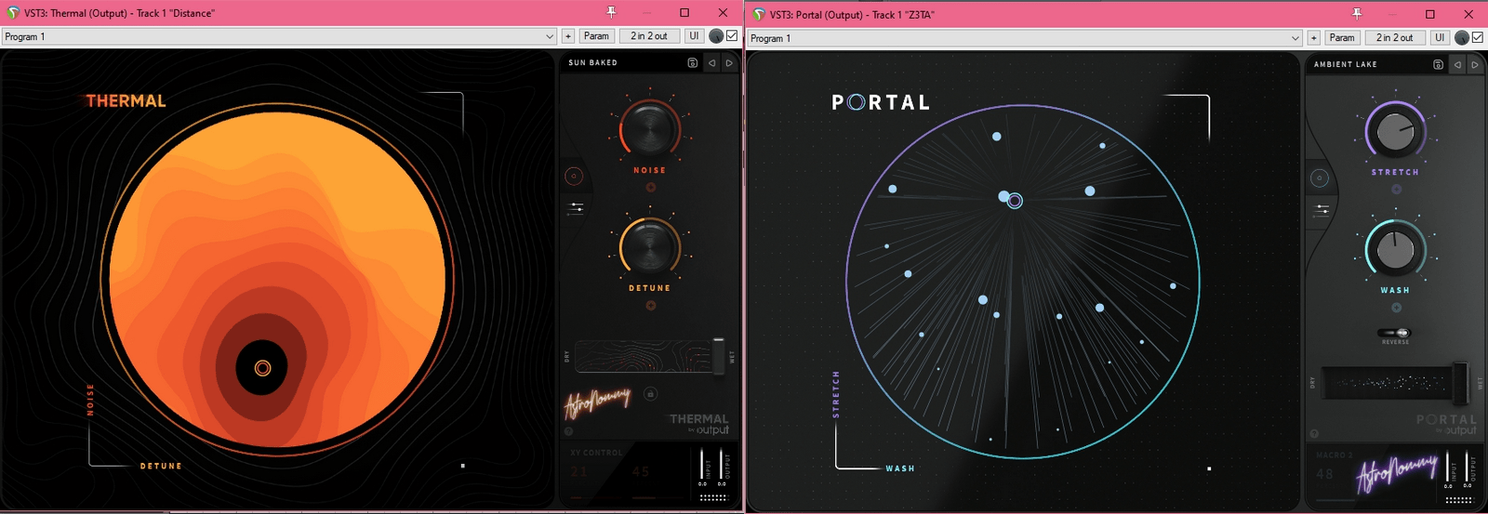The image size is (1488, 514).
Task: Click the UI button in Portal window
Action: [x=1440, y=38]
